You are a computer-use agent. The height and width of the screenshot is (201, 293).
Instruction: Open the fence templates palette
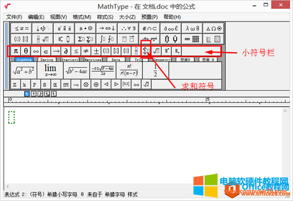click(21, 39)
